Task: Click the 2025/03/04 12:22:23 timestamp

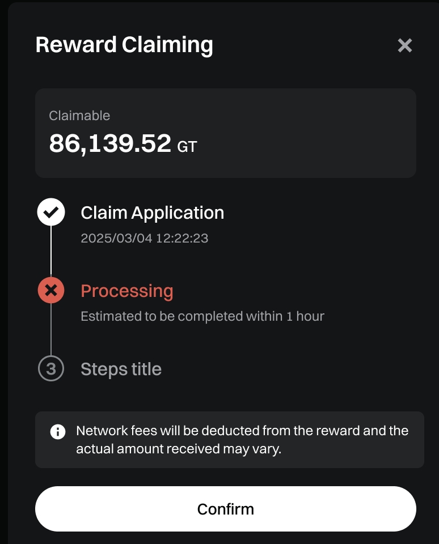Action: pos(145,239)
